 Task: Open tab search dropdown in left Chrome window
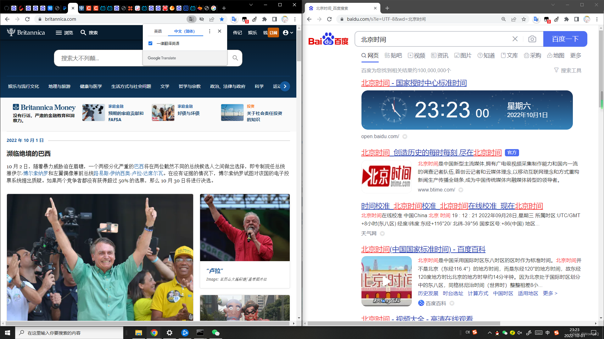pos(251,5)
